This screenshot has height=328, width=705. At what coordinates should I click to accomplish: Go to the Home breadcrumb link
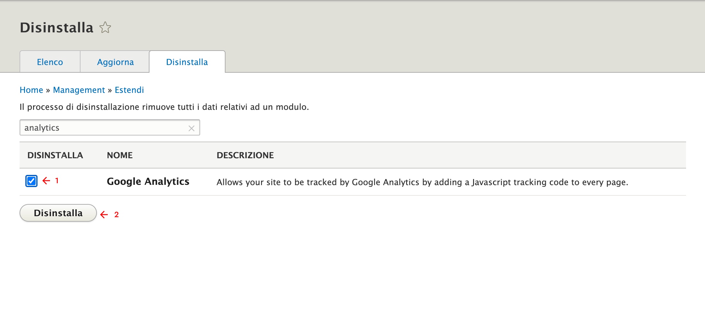[31, 90]
